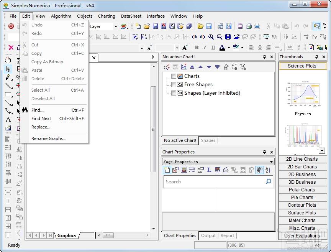
Task: Open the Contour Plots category
Action: pos(302,205)
